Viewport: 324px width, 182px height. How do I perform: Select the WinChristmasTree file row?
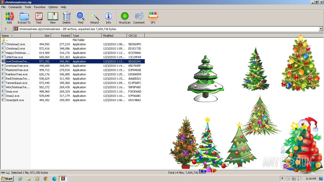72,87
